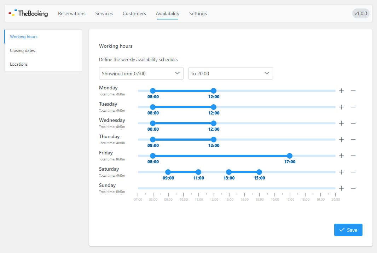Open Locations in the sidebar
This screenshot has height=253, width=377.
(x=43, y=64)
